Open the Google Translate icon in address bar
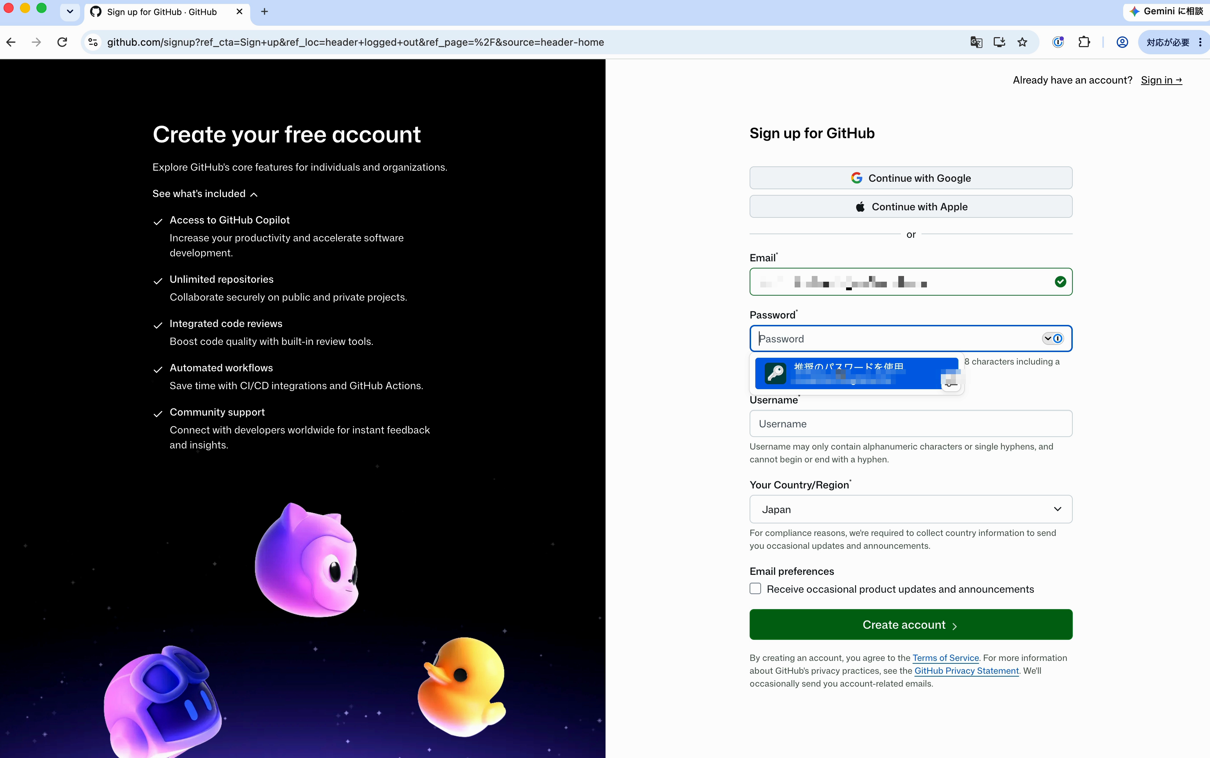Image resolution: width=1210 pixels, height=758 pixels. (x=976, y=42)
